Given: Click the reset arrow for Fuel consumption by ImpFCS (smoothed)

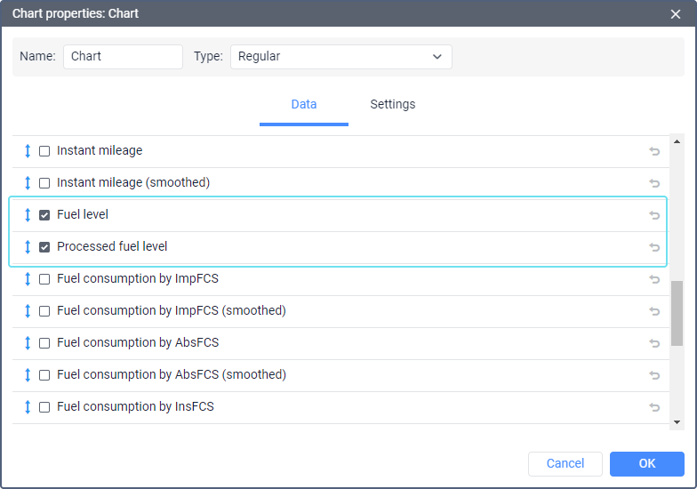Looking at the screenshot, I should point(654,311).
